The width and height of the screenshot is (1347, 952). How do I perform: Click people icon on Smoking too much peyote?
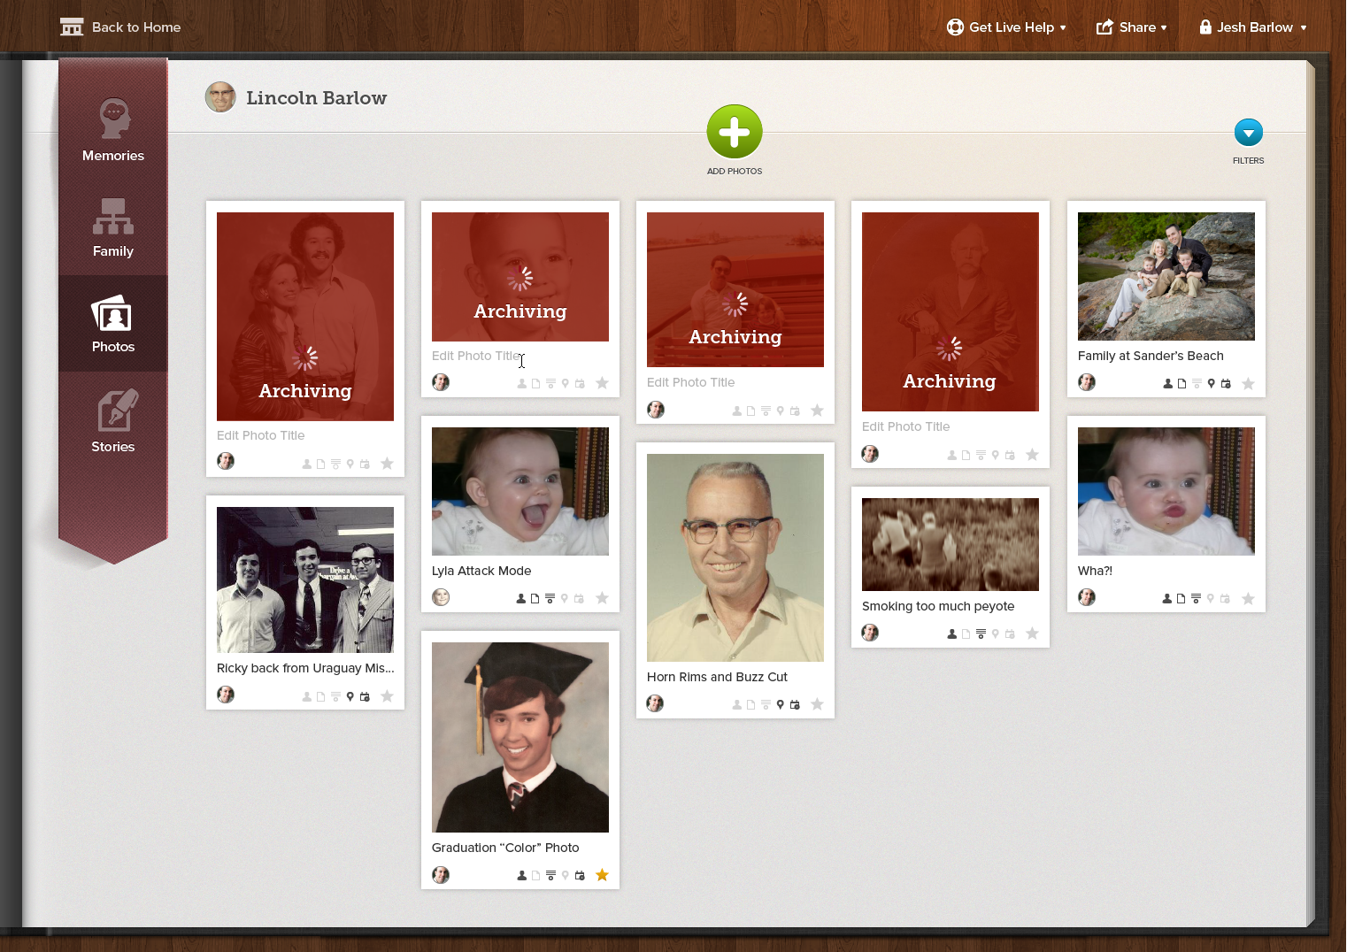coord(951,634)
